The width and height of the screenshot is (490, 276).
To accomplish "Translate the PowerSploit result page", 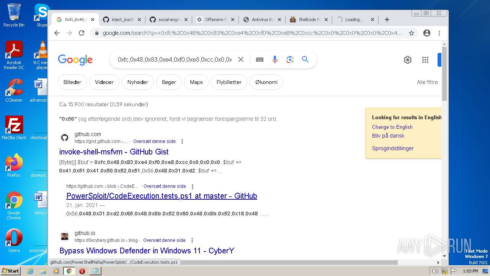I will (165, 186).
